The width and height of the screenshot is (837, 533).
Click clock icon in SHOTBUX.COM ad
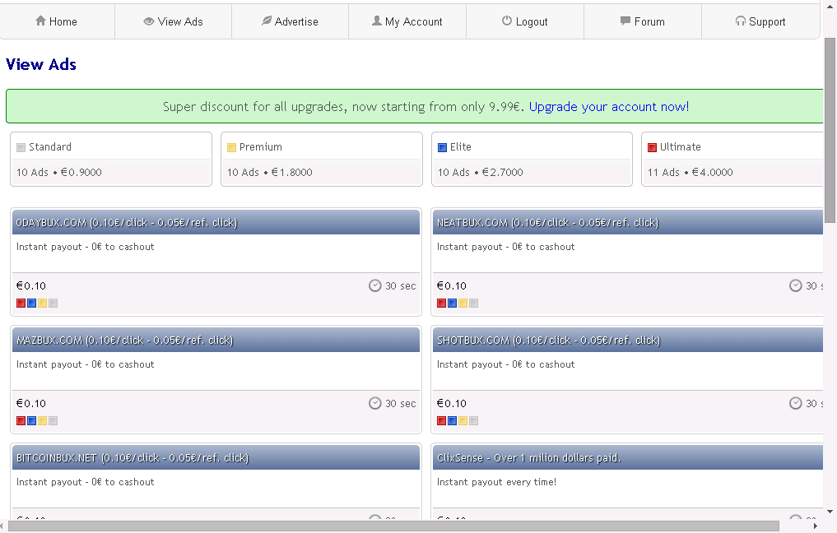click(x=795, y=403)
